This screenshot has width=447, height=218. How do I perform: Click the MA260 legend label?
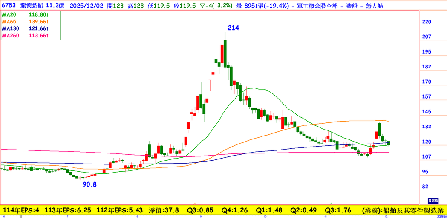11,36
